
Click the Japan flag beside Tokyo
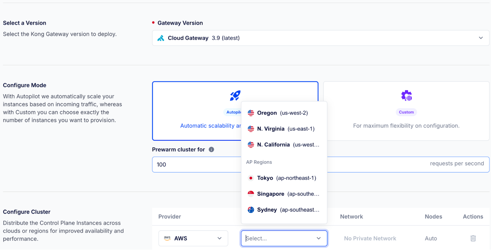(x=251, y=178)
